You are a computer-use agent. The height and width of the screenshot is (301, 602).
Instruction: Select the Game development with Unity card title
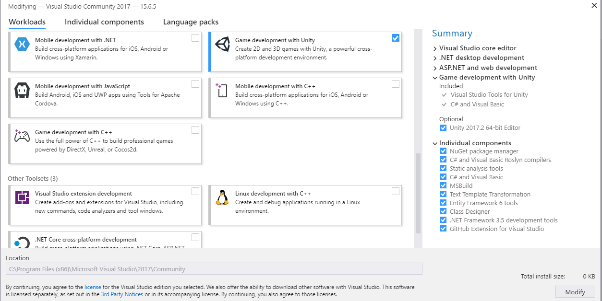[275, 40]
